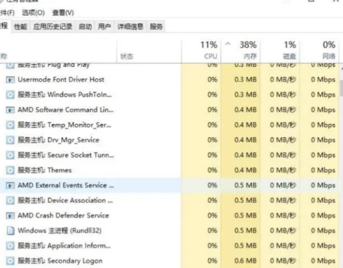Screen dimensions: 343x268
Task: Click 0 MB/秒 disk value of Usermode Font Driver
Action: click(x=283, y=80)
